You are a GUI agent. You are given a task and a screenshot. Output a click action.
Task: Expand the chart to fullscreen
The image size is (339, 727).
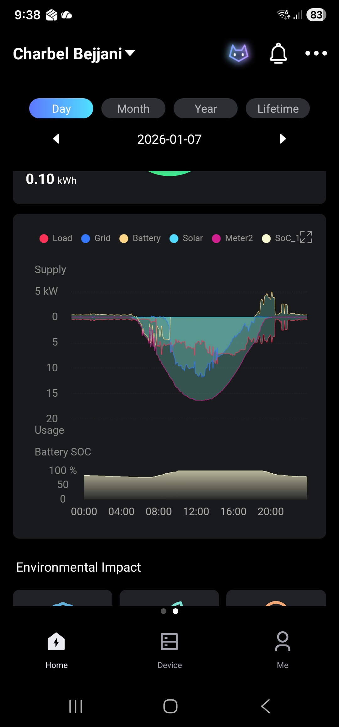click(x=306, y=237)
